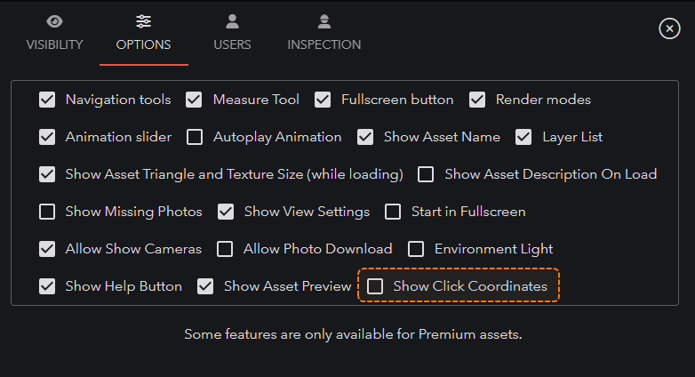
Task: Enable Start in Fullscreen option
Action: pos(393,212)
